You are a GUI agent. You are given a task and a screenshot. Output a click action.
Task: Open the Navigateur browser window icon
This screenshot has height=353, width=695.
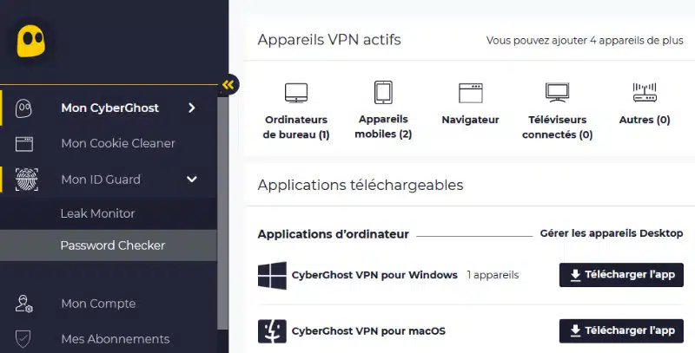click(470, 93)
